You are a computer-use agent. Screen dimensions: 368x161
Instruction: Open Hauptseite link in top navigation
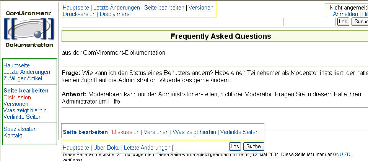(x=75, y=8)
